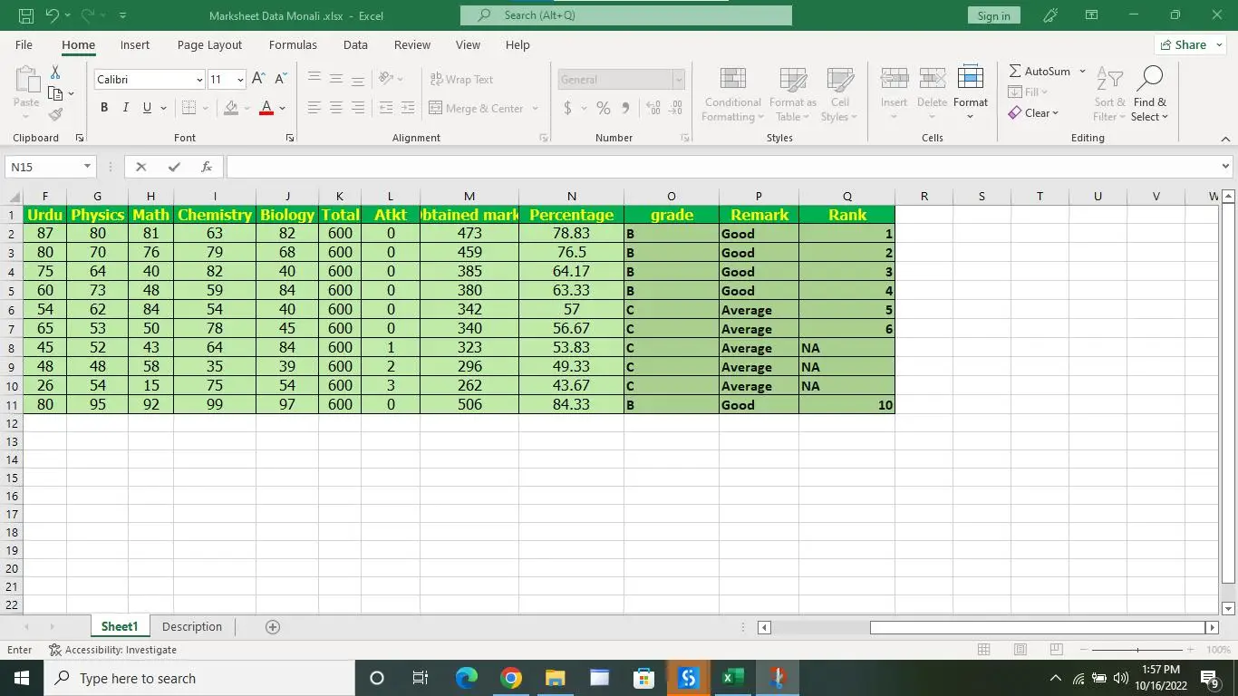Click the Insert Function fx icon
The width and height of the screenshot is (1238, 696).
click(x=207, y=167)
